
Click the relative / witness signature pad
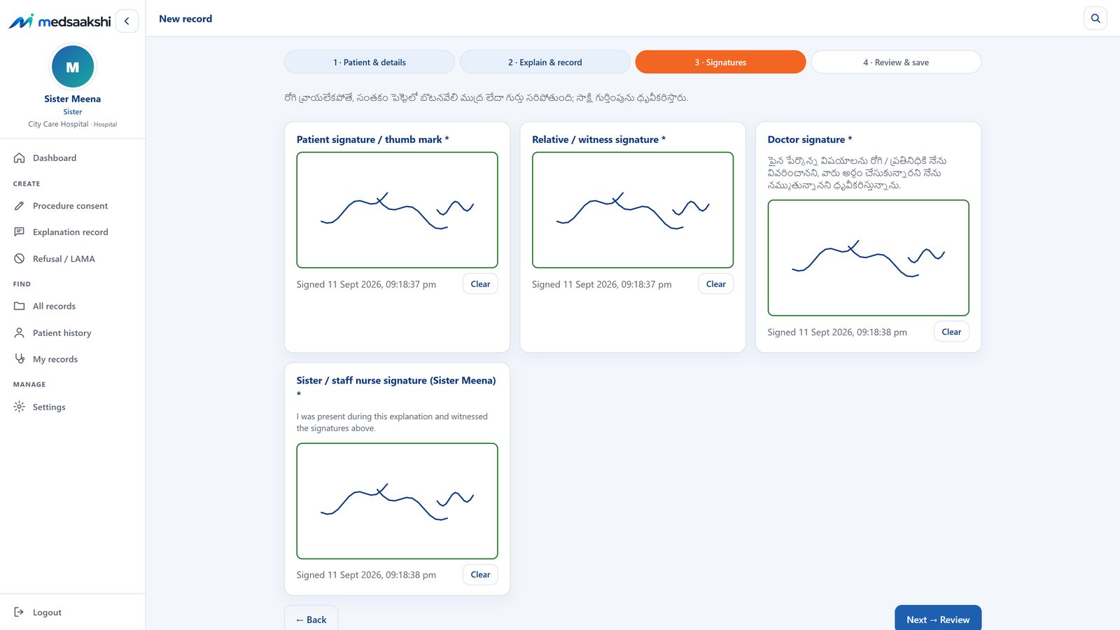pyautogui.click(x=633, y=210)
